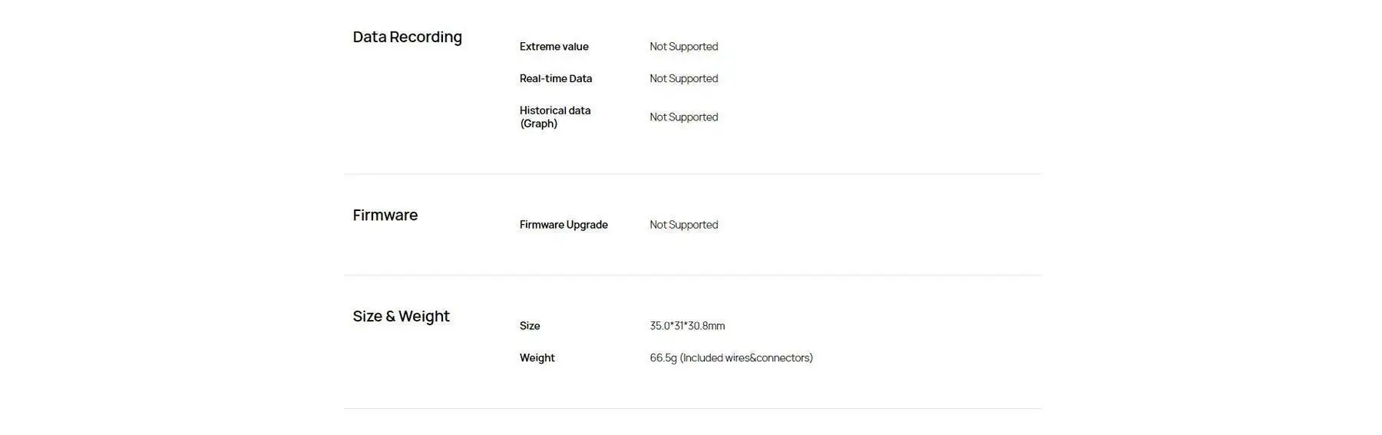Click the 35.0*31*30.8mm size value
The width and height of the screenshot is (1382, 435).
tap(686, 326)
